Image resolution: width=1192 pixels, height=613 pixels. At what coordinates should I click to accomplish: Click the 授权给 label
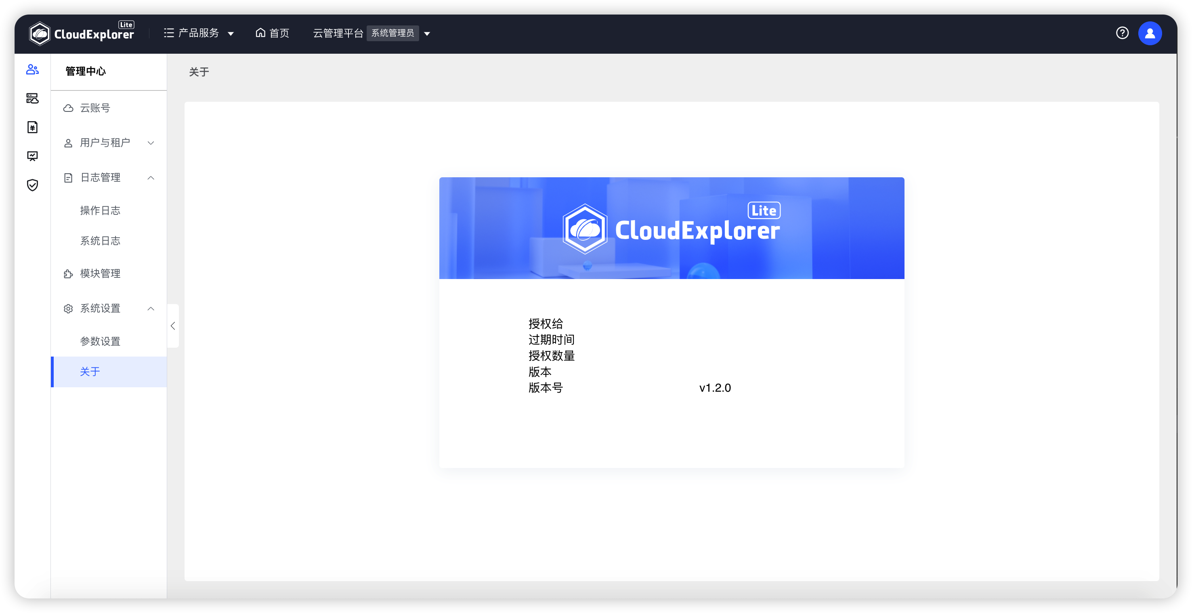click(546, 323)
